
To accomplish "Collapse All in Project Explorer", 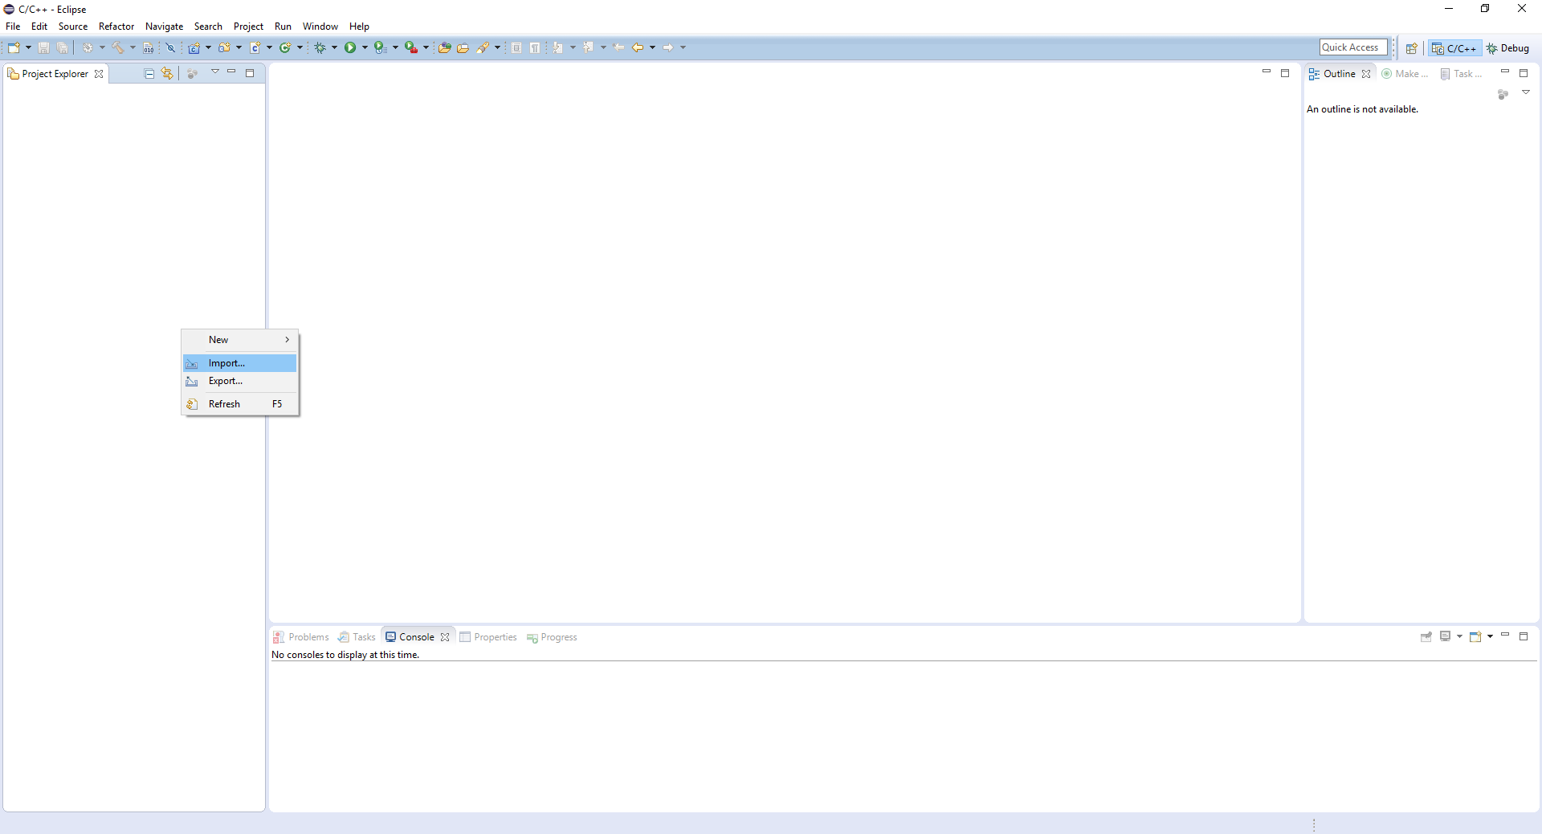I will click(149, 74).
